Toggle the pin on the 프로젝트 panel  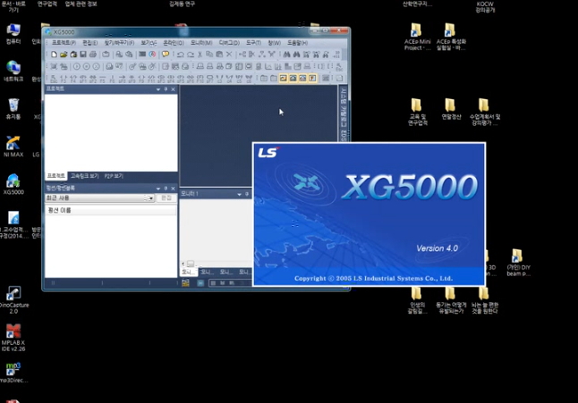coord(166,89)
